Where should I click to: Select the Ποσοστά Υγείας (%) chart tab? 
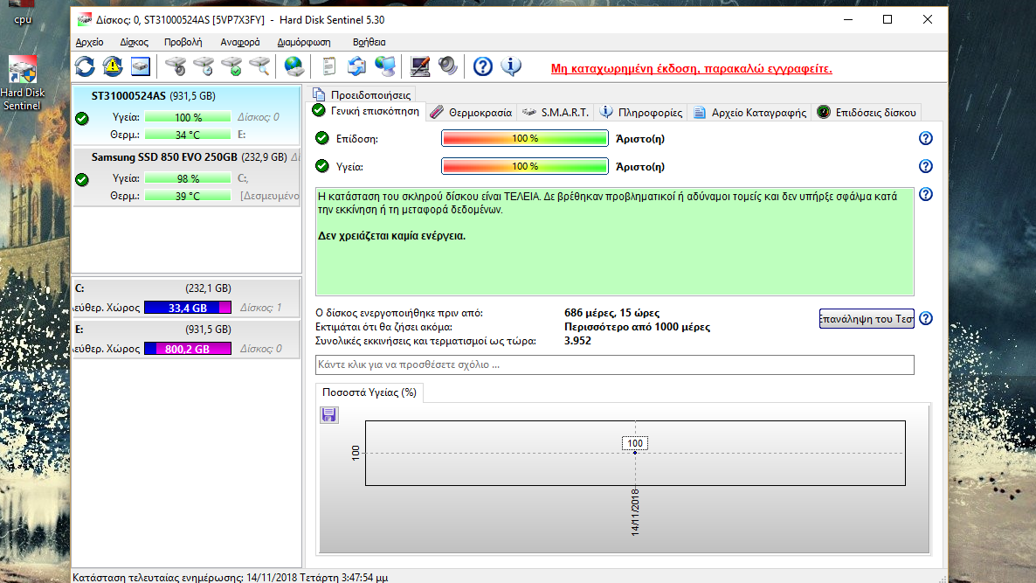click(x=370, y=392)
